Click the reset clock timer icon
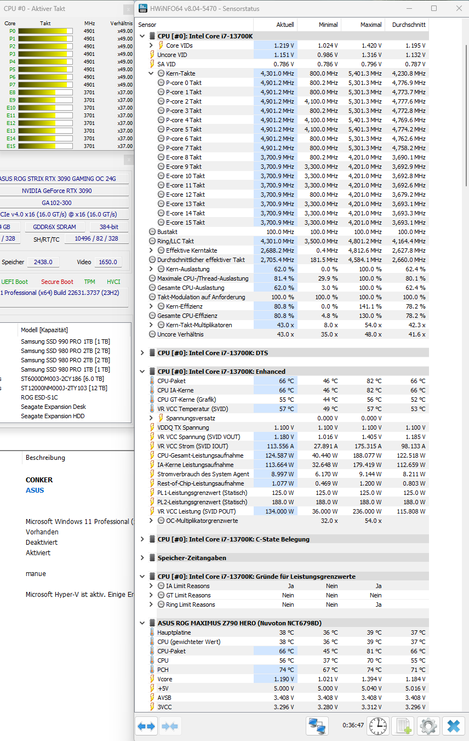The height and width of the screenshot is (741, 469). tap(378, 726)
